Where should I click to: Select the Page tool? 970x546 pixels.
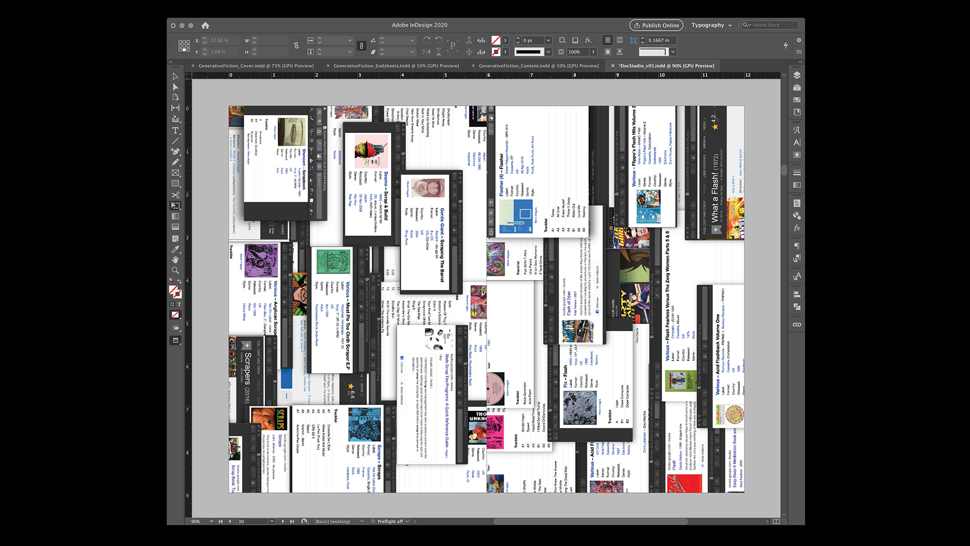click(x=175, y=97)
